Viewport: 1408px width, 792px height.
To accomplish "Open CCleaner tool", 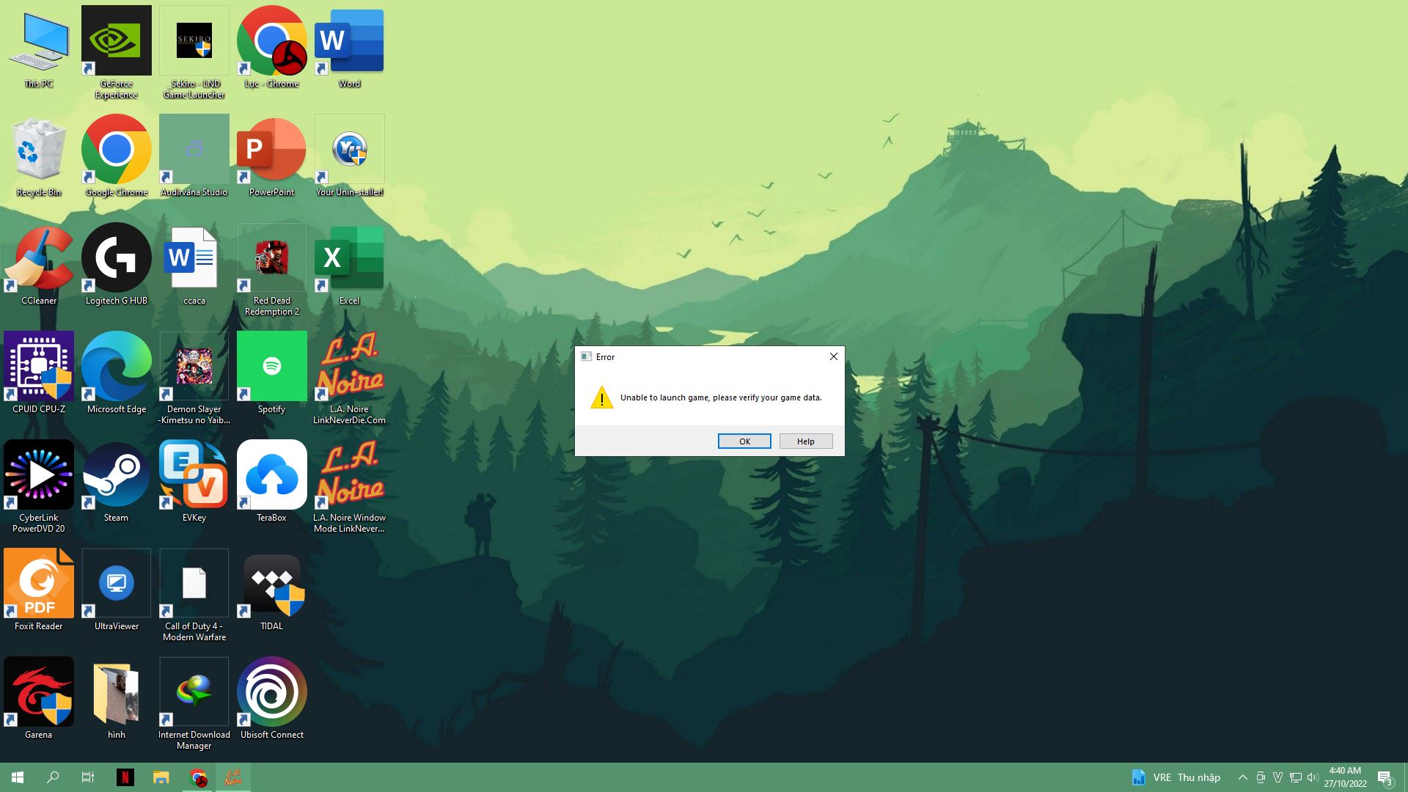I will (x=37, y=265).
